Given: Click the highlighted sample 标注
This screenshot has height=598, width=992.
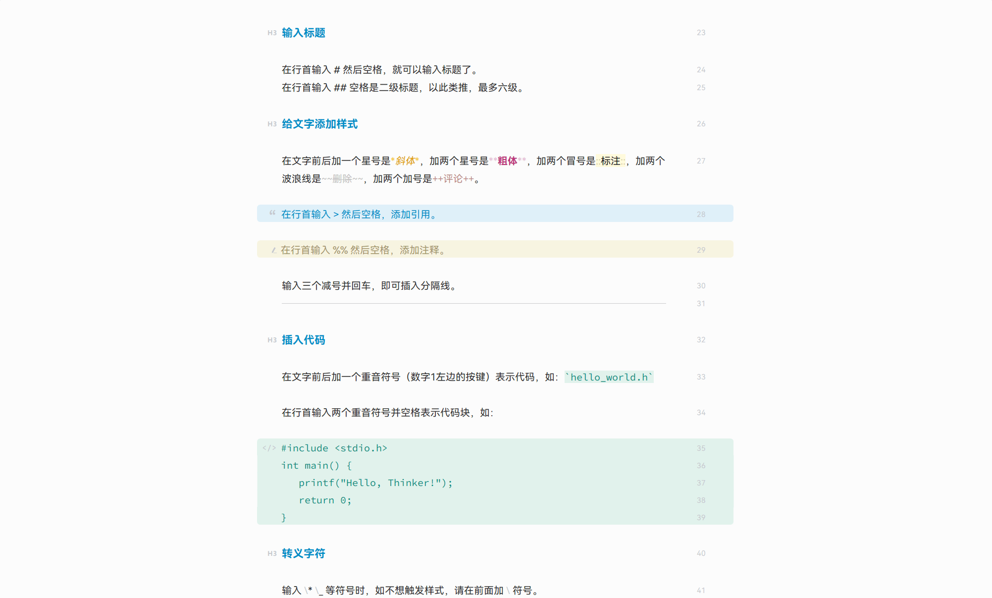Looking at the screenshot, I should click(610, 161).
